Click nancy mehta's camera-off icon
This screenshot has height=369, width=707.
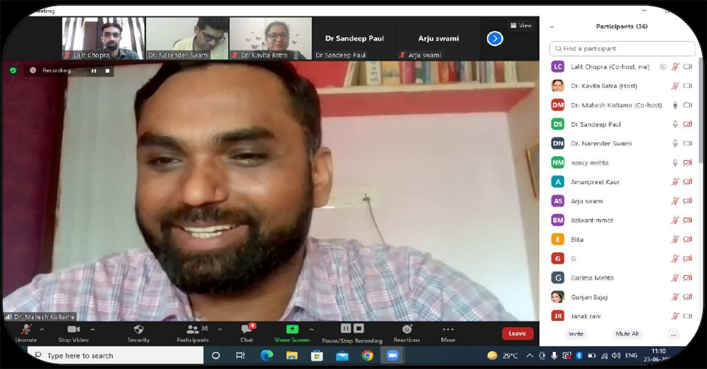(688, 163)
